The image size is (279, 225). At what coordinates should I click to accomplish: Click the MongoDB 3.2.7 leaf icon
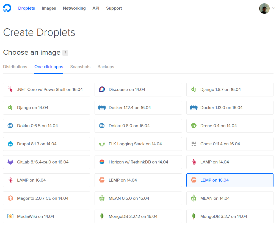click(194, 216)
